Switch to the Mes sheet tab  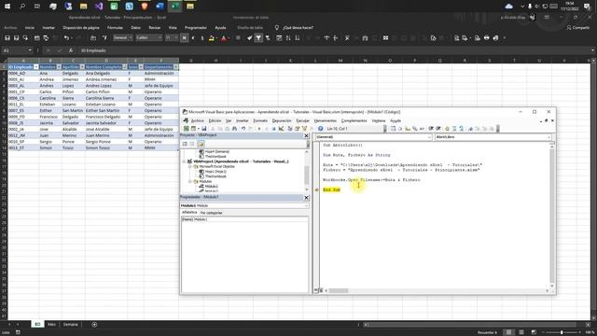[51, 325]
